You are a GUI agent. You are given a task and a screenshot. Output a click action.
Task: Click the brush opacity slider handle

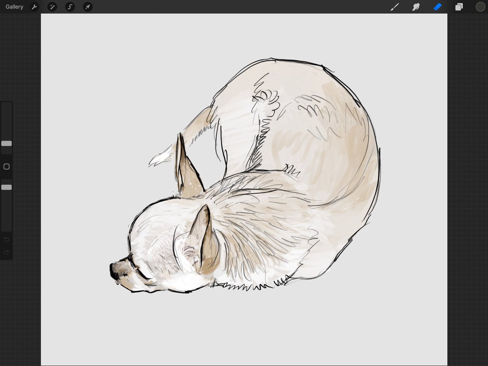[x=7, y=187]
